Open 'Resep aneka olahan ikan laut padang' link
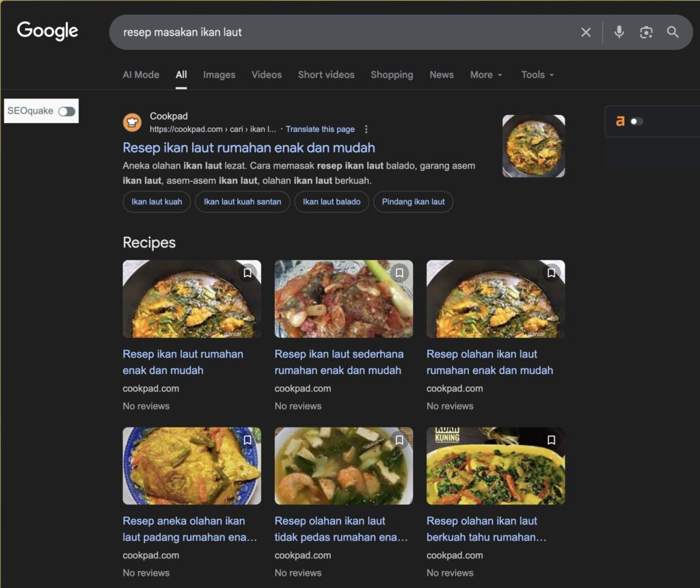This screenshot has width=700, height=588. 190,529
